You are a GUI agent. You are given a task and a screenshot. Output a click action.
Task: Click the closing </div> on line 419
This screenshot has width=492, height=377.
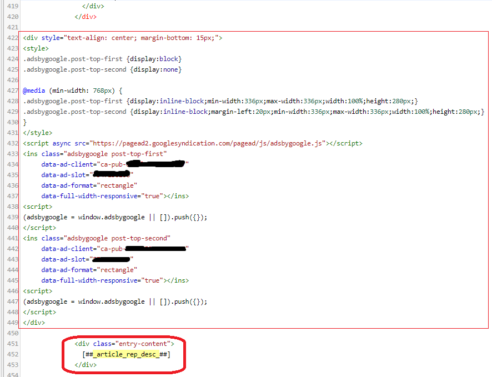[93, 6]
